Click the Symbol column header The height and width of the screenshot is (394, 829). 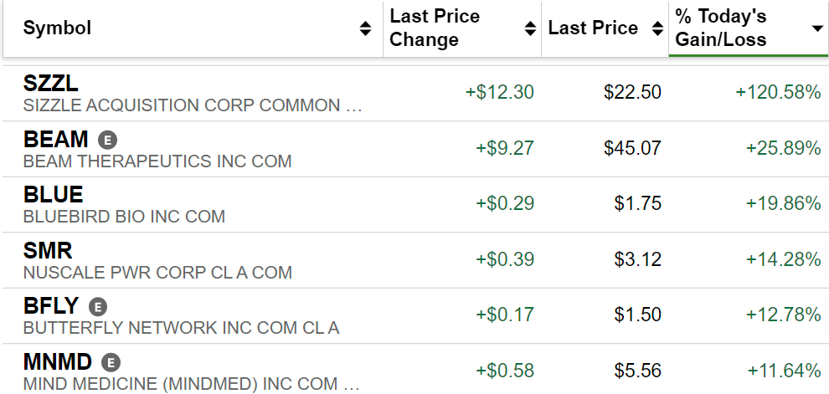(x=58, y=28)
